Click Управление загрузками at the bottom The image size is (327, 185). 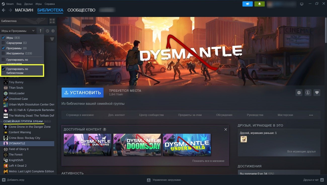(x=167, y=180)
